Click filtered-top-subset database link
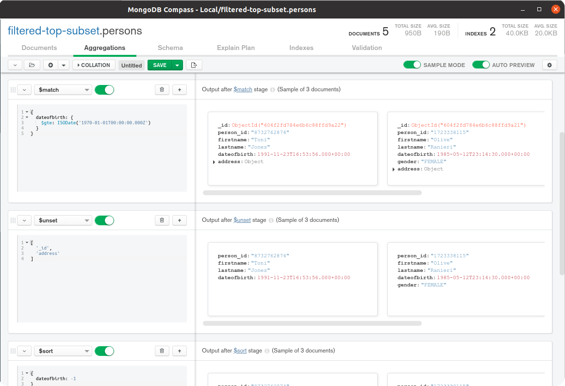The image size is (565, 386). tap(53, 31)
